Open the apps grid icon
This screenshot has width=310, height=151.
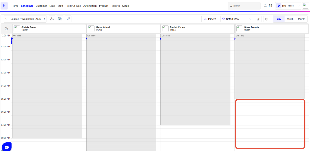[x=270, y=6]
